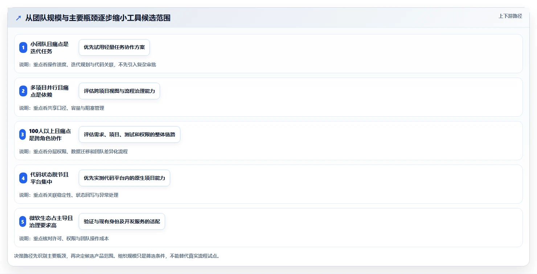537x274 pixels.
Task: Click the 上下游路径 label in header
Action: pos(510,16)
